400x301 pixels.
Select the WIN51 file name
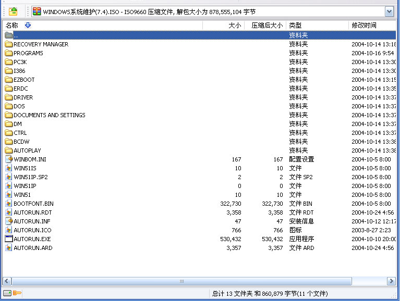pyautogui.click(x=22, y=195)
